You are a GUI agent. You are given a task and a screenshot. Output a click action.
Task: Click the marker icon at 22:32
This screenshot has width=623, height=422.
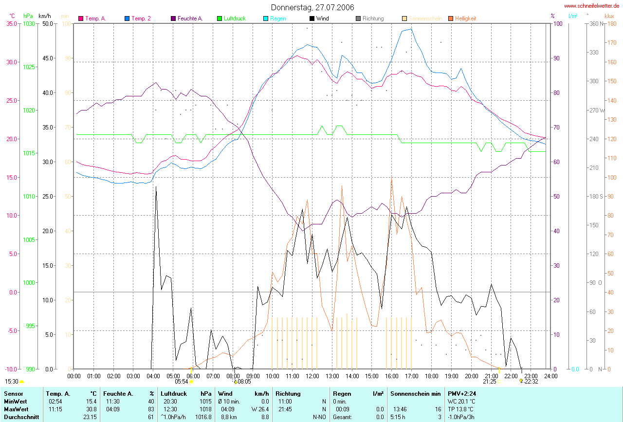click(x=521, y=382)
